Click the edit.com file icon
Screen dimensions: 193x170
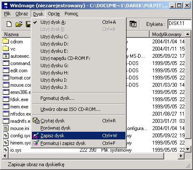point(6,70)
